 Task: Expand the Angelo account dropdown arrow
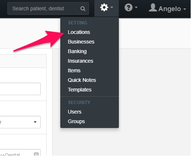pyautogui.click(x=185, y=9)
